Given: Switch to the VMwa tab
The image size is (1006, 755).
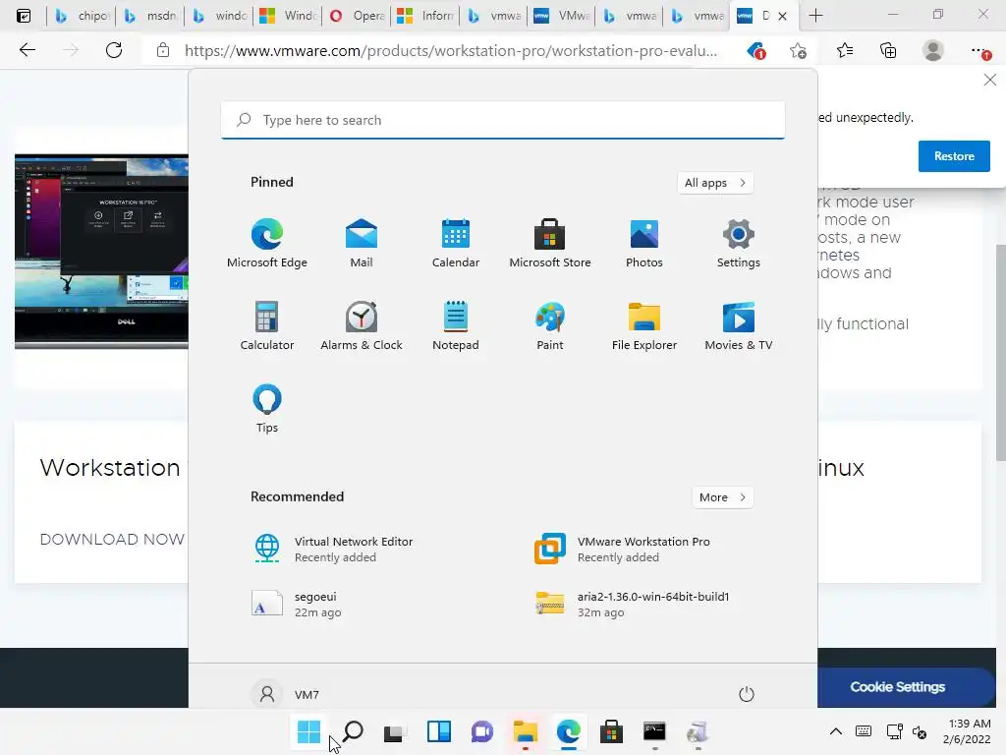Looking at the screenshot, I should [563, 16].
